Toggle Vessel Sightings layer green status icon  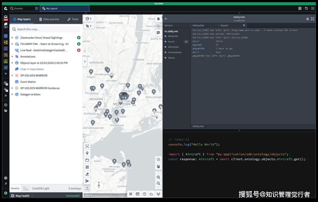point(78,38)
